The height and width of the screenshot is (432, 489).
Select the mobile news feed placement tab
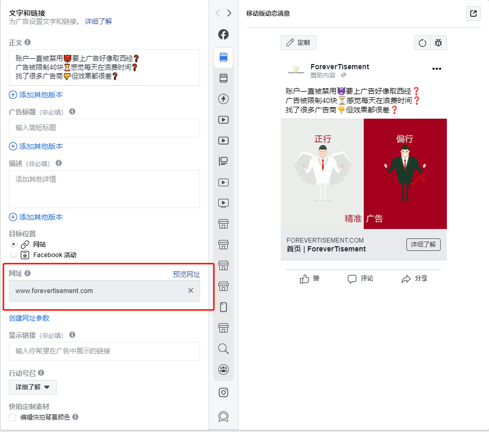223,57
